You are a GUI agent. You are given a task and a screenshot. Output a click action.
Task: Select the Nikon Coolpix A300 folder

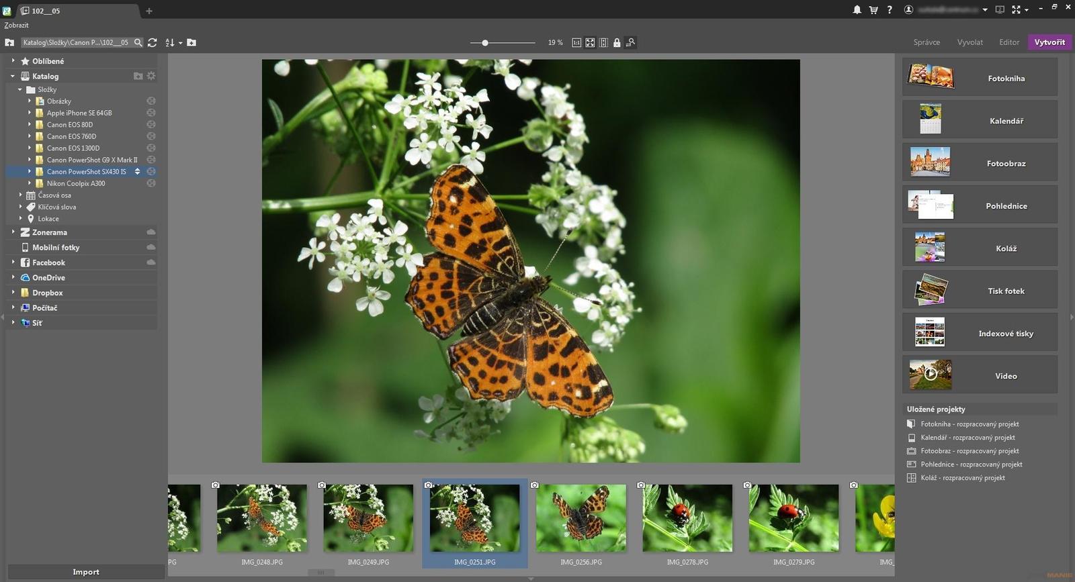pos(76,183)
